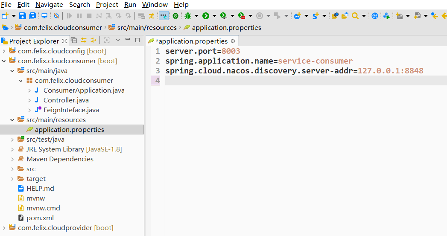Click the New wizard toolbar icon
The image size is (447, 236).
coord(5,16)
